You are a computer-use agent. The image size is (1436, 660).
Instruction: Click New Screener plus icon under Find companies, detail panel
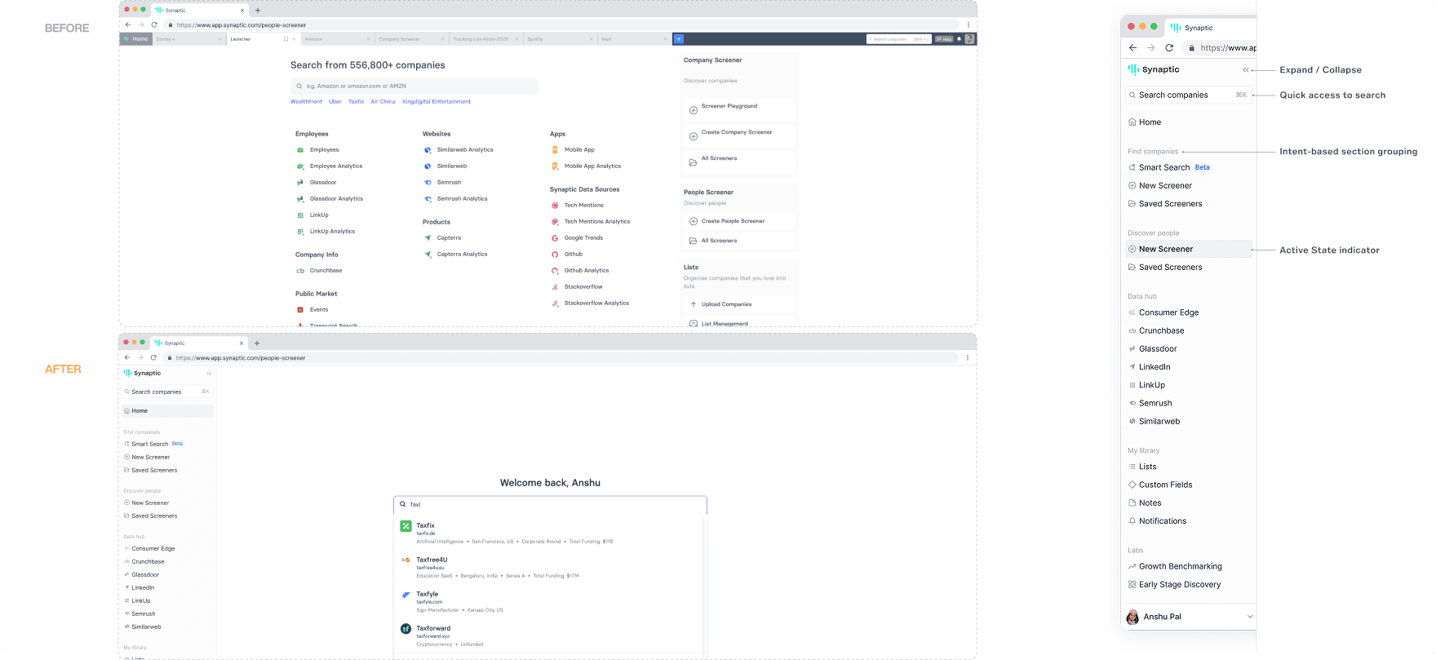1132,186
